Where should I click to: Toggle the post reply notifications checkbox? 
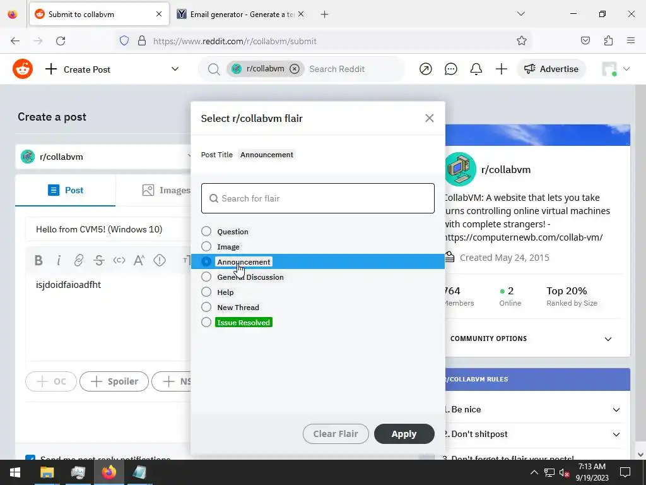pos(30,458)
